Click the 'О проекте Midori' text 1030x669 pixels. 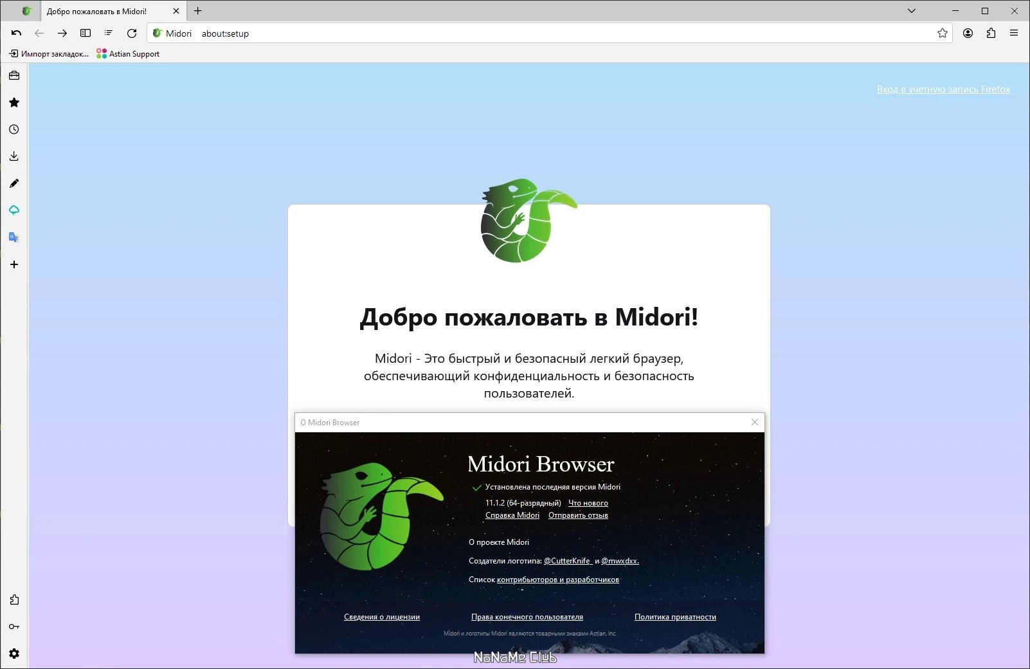click(x=499, y=542)
